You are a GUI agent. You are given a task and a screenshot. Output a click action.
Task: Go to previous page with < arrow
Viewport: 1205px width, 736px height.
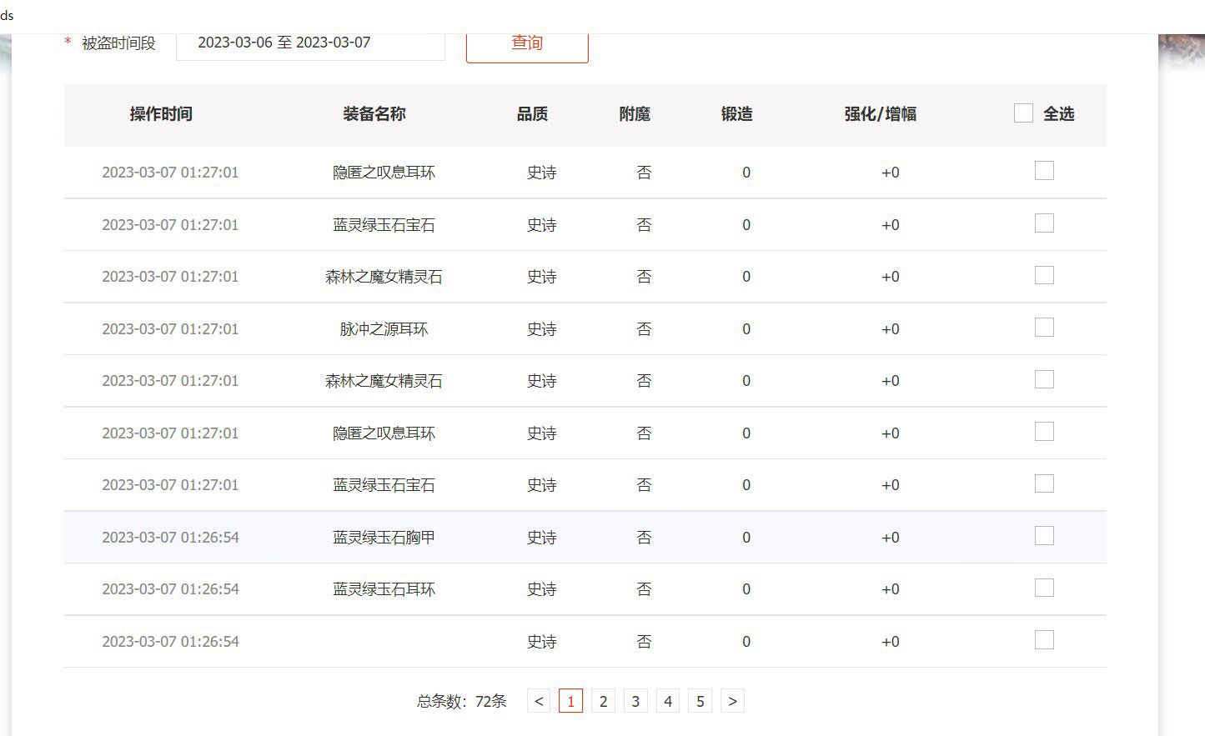(x=539, y=701)
